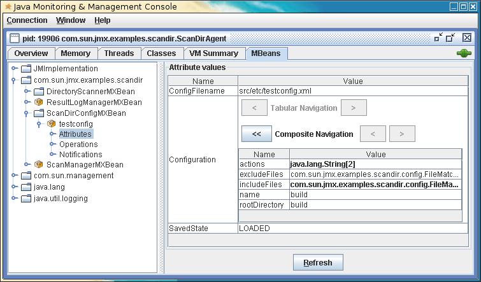Image resolution: width=481 pixels, height=282 pixels.
Task: Select Operations under testconfig
Action: 78,145
